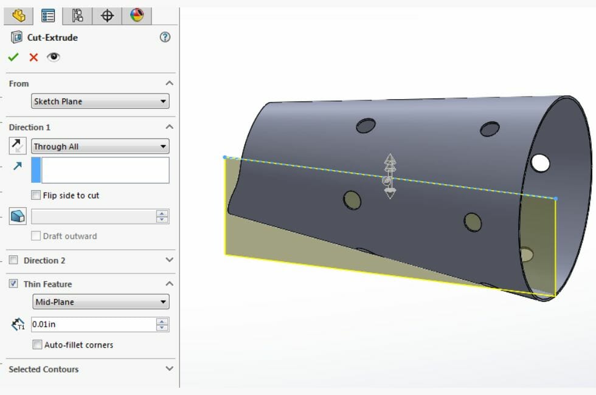
Task: Click the Reverse Direction arrow icon
Action: (16, 146)
